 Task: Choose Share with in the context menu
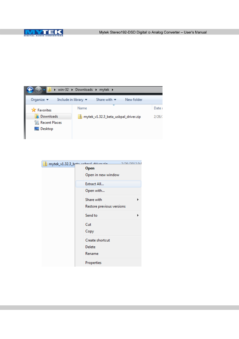click(94, 200)
